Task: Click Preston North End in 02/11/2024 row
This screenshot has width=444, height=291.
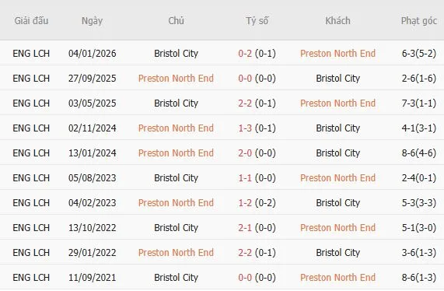Action: click(x=176, y=128)
